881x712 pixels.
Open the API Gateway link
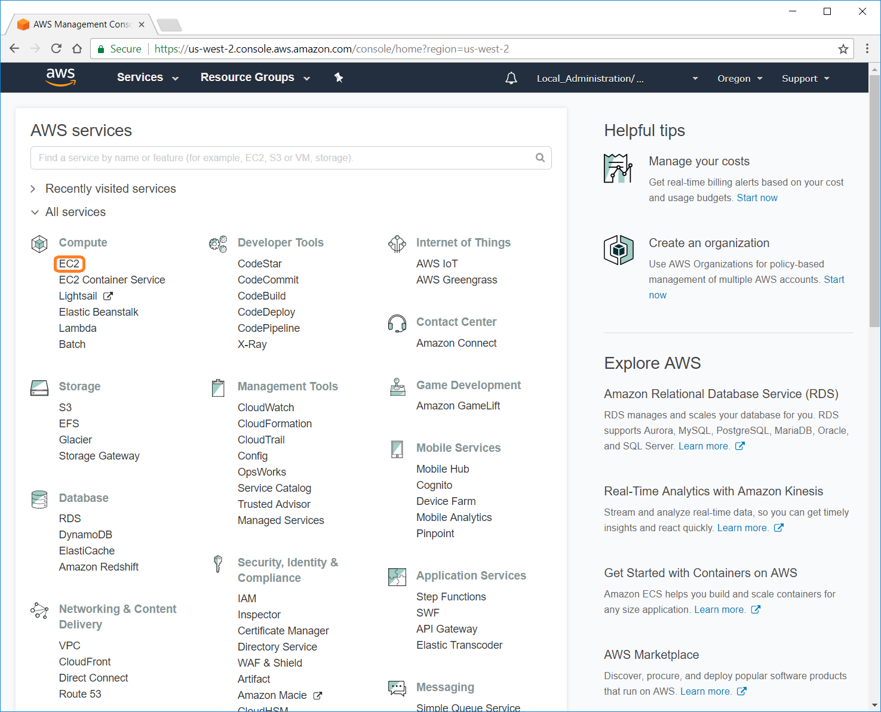(447, 629)
